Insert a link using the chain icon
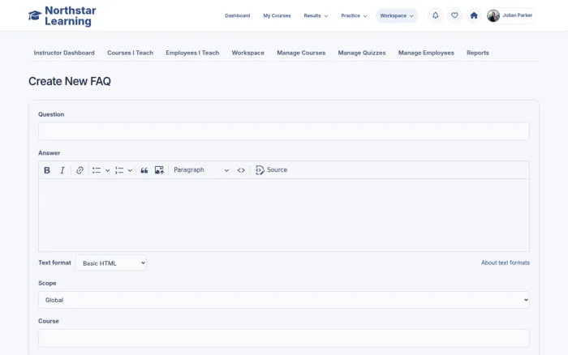This screenshot has width=568, height=355. coord(80,170)
